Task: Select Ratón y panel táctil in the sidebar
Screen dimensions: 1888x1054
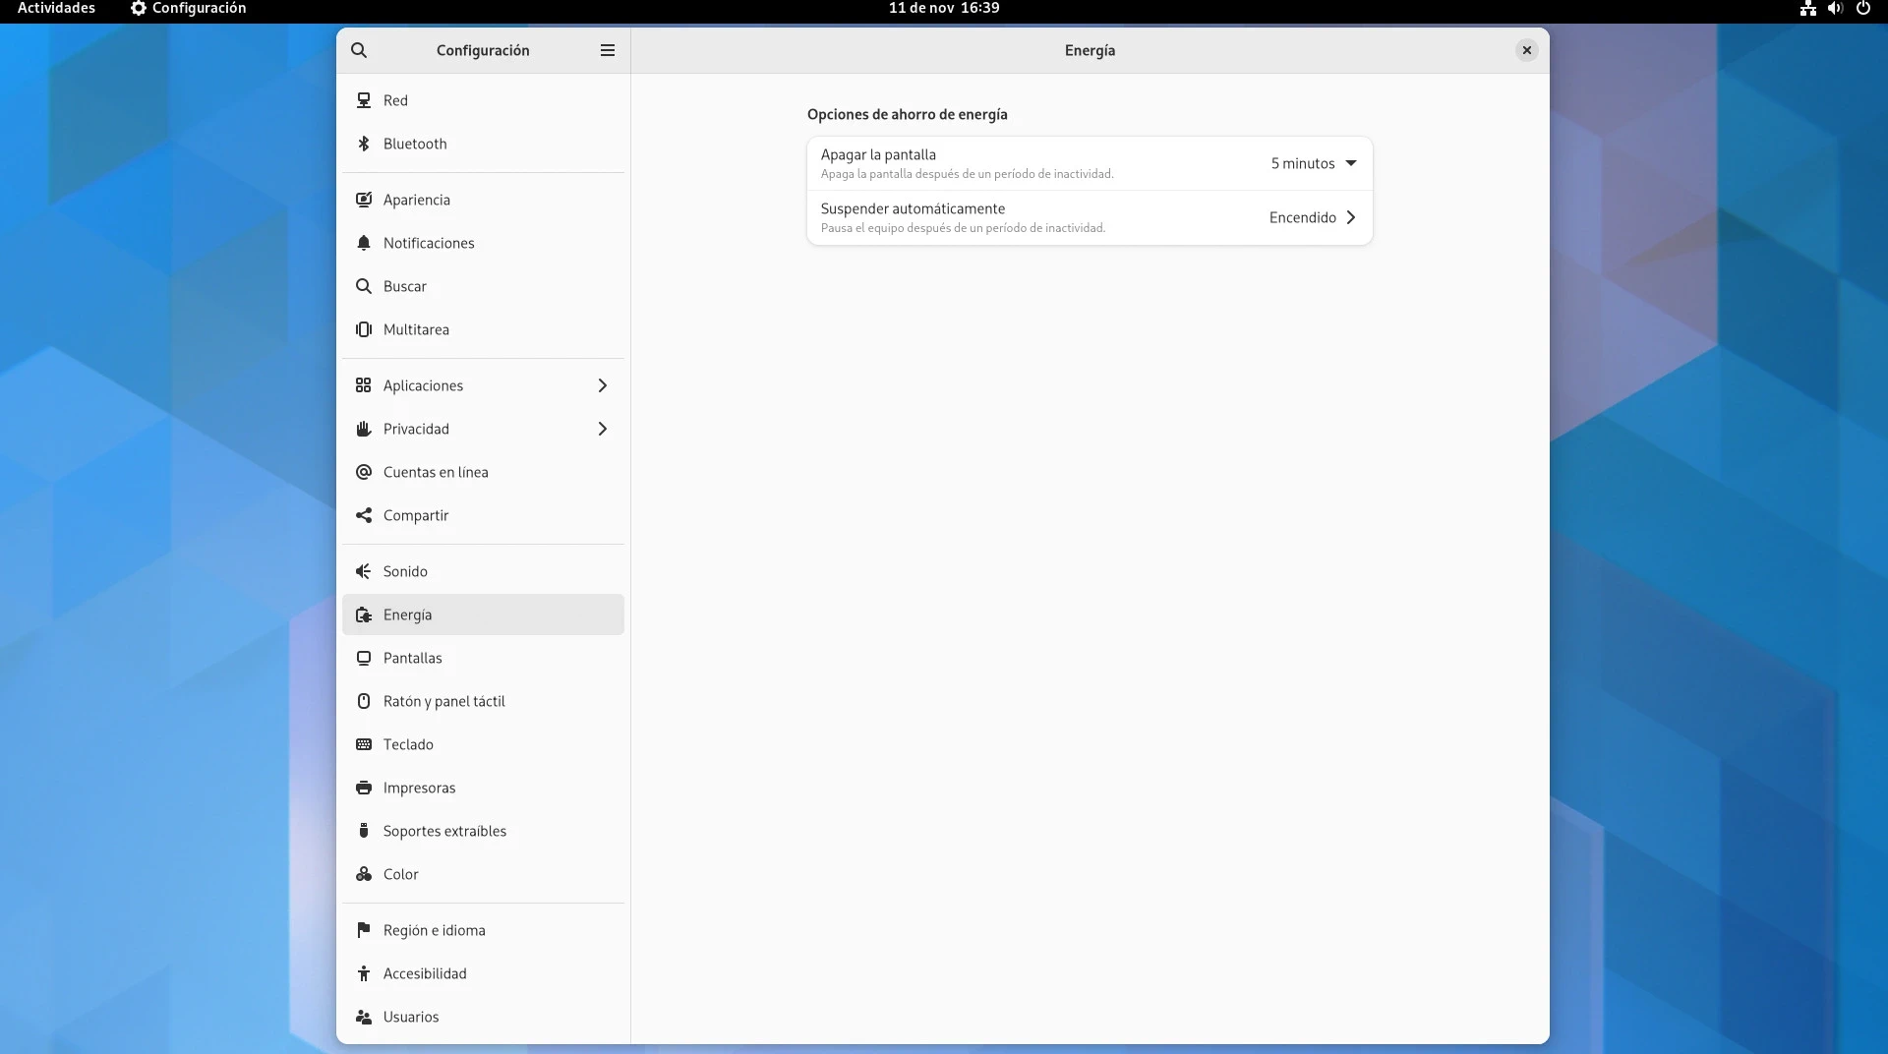Action: [x=443, y=701]
